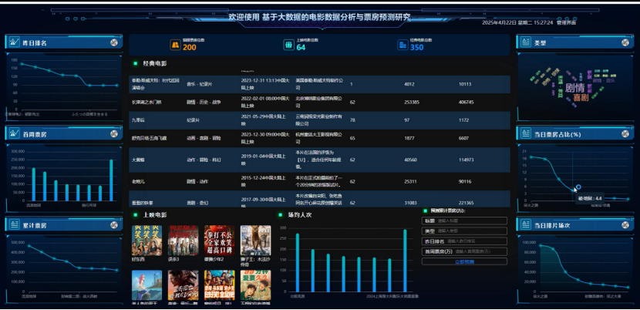Click the round spinner icon in 当日排片场次 header

625,224
